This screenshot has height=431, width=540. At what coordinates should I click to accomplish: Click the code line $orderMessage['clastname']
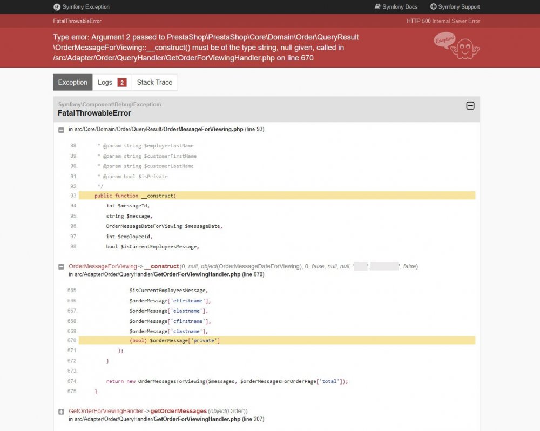tap(168, 332)
